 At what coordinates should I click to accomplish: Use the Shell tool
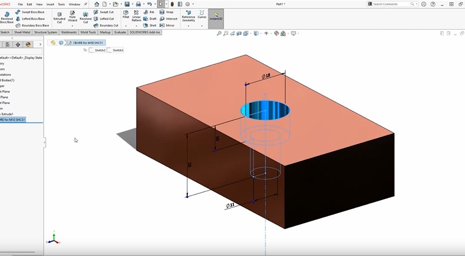point(150,26)
